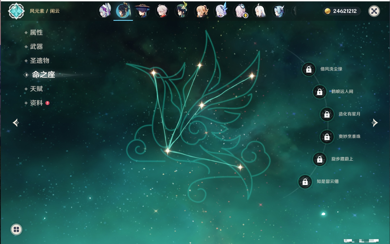Image resolution: width=390 pixels, height=244 pixels.
Task: Open the 天赋 talents tab
Action: tap(36, 89)
